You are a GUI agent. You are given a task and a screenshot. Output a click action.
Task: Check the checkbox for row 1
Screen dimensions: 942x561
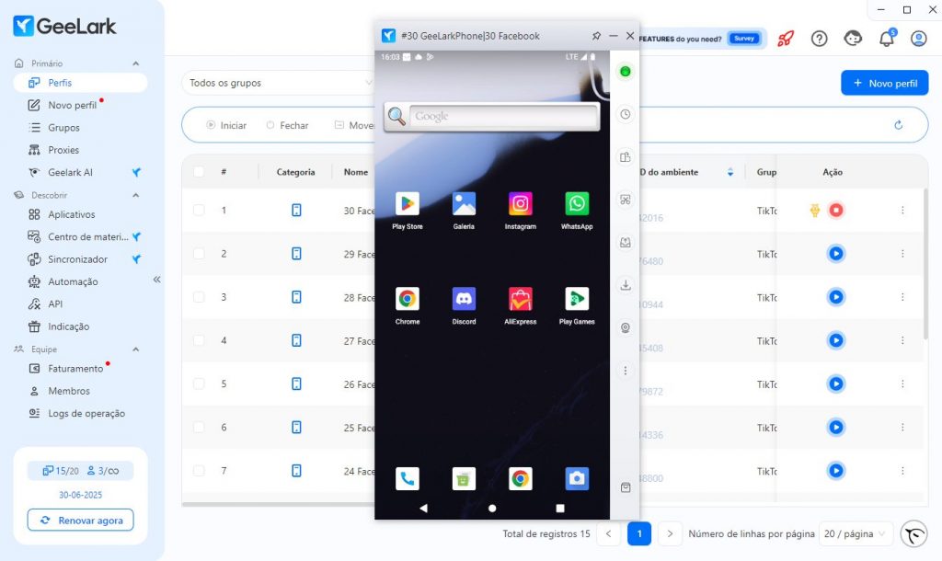(199, 211)
